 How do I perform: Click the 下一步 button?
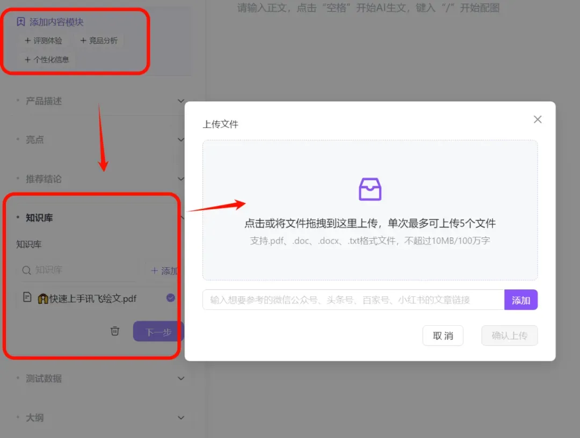158,332
